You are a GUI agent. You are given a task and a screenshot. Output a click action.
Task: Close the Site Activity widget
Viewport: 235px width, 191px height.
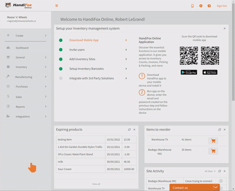point(224,171)
